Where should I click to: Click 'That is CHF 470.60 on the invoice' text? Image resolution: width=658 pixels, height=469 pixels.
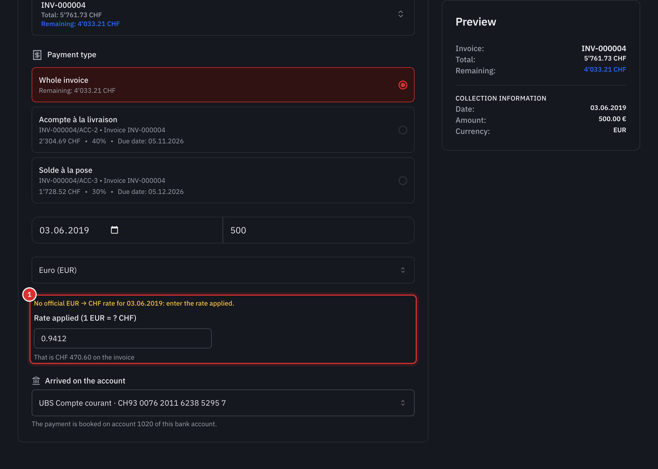coord(84,357)
